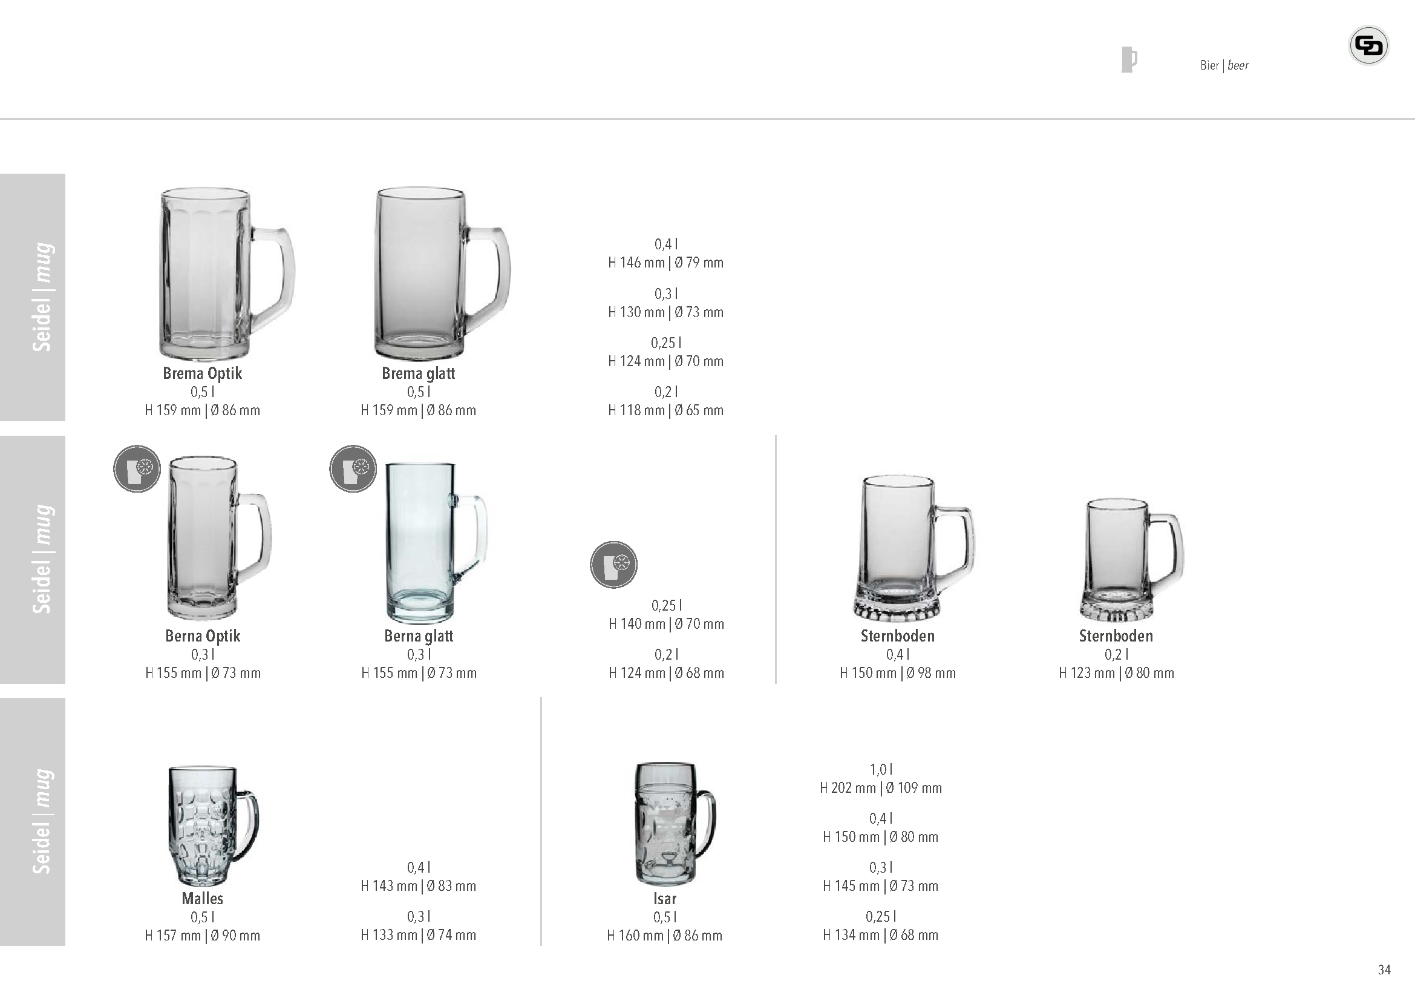Click 'H 150 mm | Ø 80 mm' dimension text
The height and width of the screenshot is (1001, 1415).
pyautogui.click(x=881, y=837)
